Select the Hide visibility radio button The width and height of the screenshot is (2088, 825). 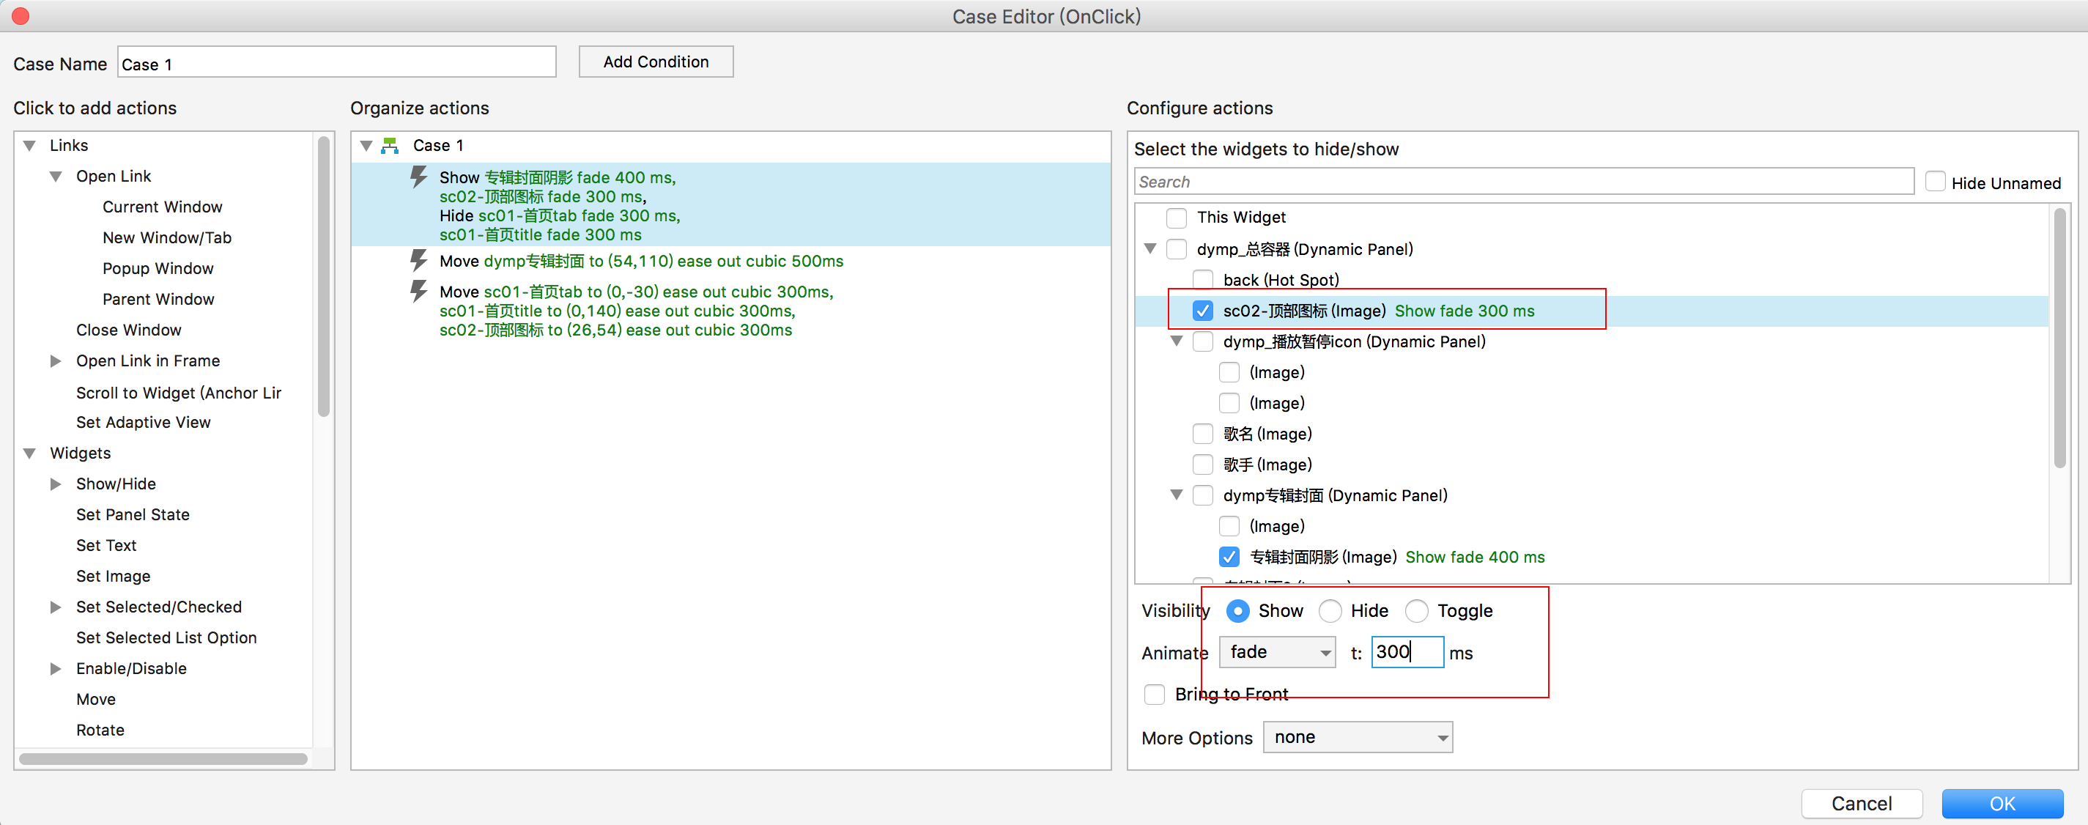pyautogui.click(x=1330, y=611)
